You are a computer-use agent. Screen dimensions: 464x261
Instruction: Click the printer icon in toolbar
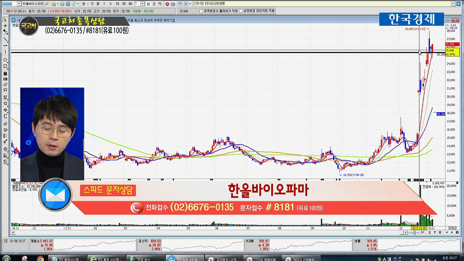[x=62, y=4]
